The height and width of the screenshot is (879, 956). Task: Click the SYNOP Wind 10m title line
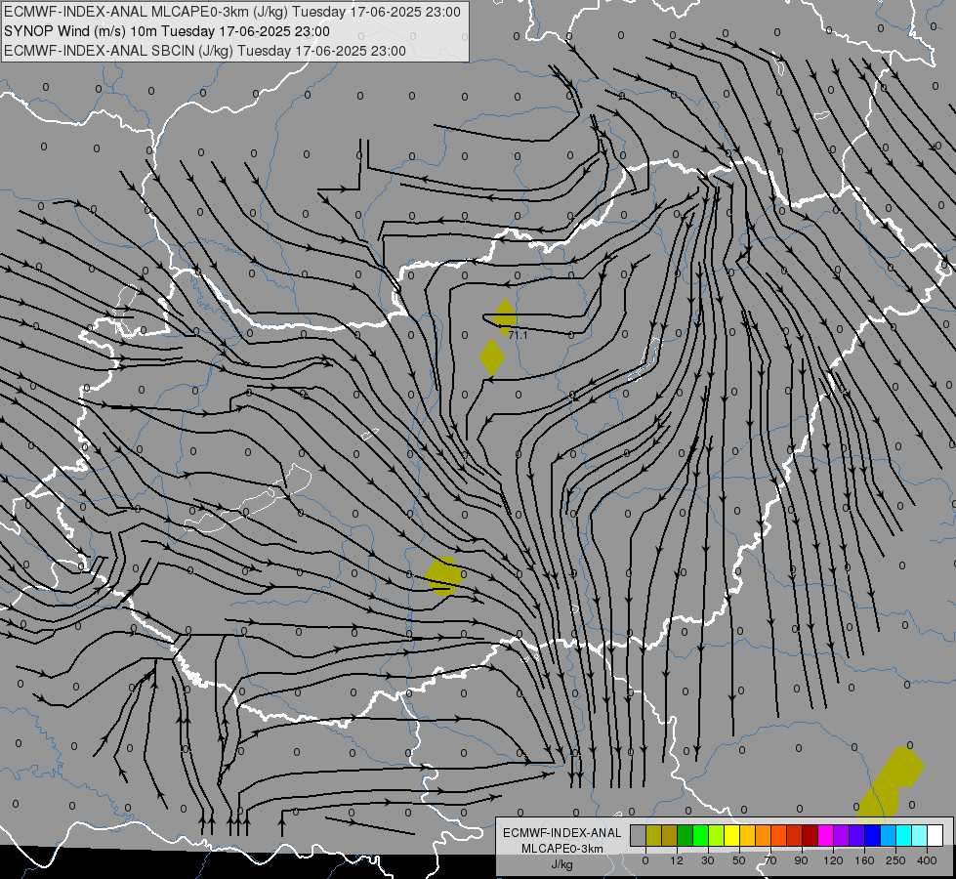pyautogui.click(x=166, y=31)
